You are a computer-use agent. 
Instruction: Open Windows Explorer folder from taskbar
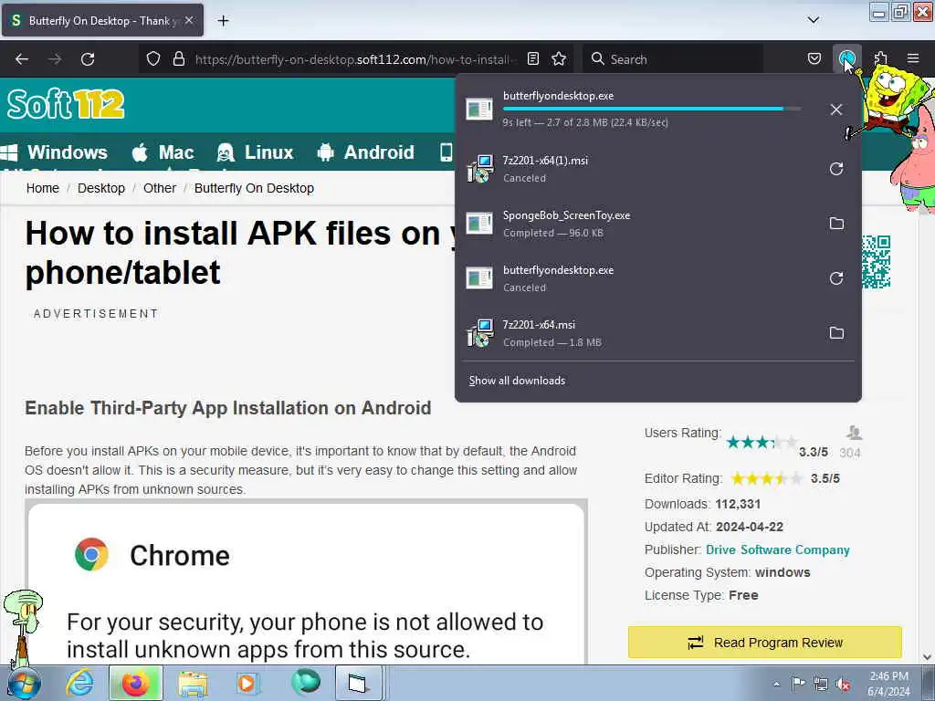point(192,684)
